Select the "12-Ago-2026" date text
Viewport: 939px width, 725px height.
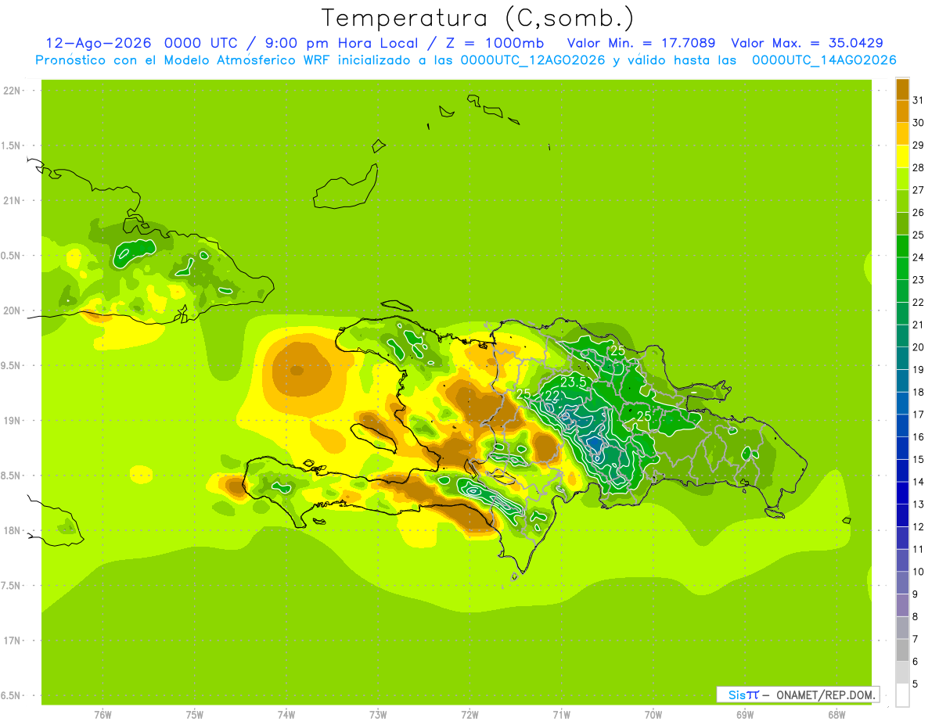coord(99,43)
